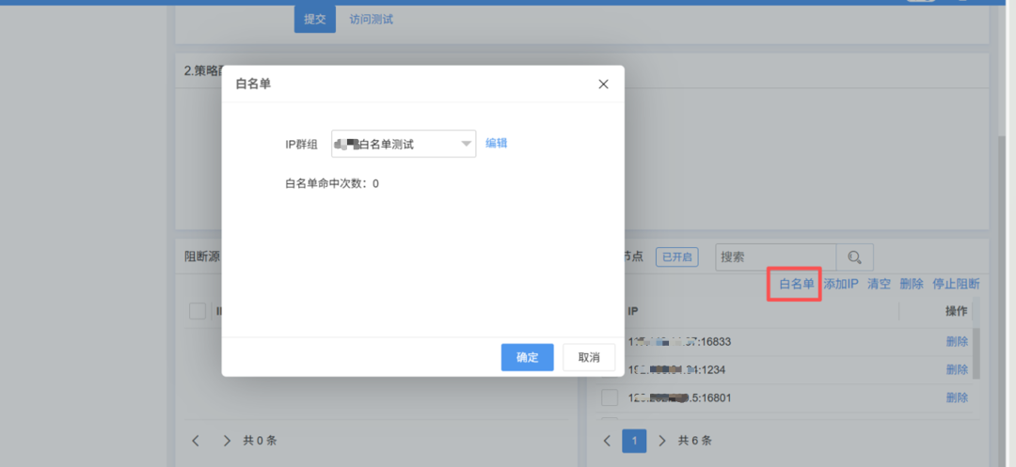Click the right table vertical scrollbar
The height and width of the screenshot is (467, 1016).
pos(976,352)
